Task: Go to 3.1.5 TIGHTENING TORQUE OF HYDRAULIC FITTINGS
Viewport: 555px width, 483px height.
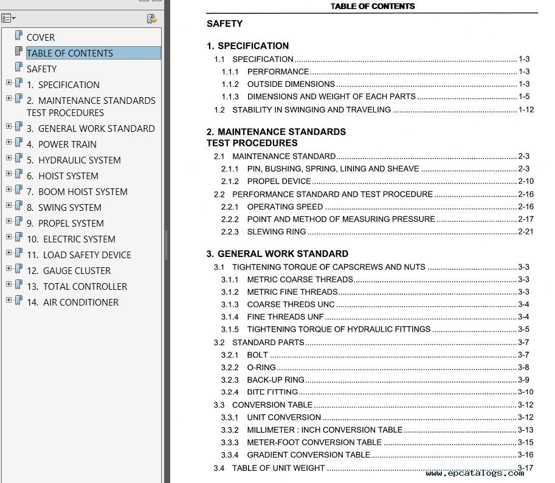Action: point(375,329)
